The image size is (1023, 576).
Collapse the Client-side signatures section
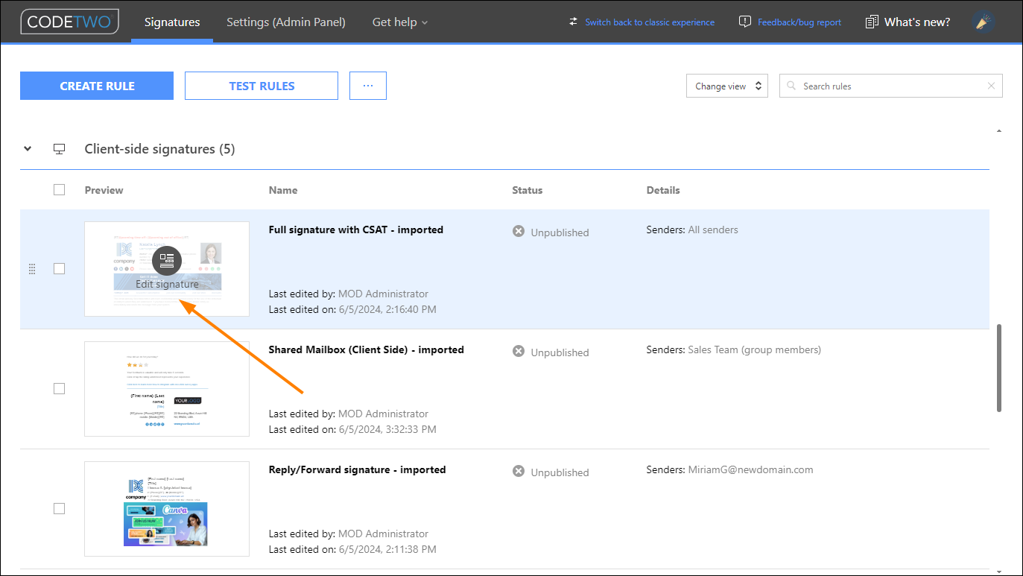point(28,149)
